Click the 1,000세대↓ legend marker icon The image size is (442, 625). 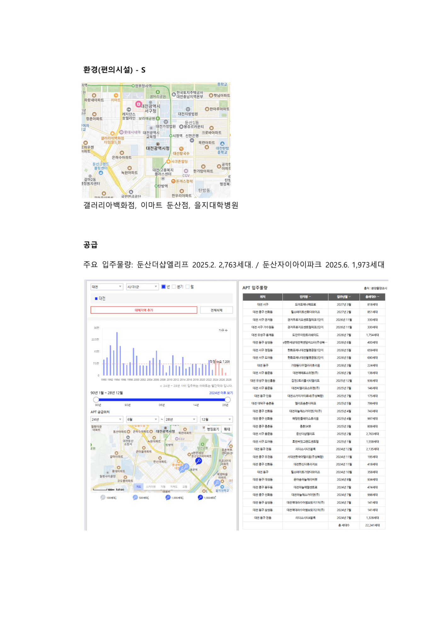coord(168,497)
